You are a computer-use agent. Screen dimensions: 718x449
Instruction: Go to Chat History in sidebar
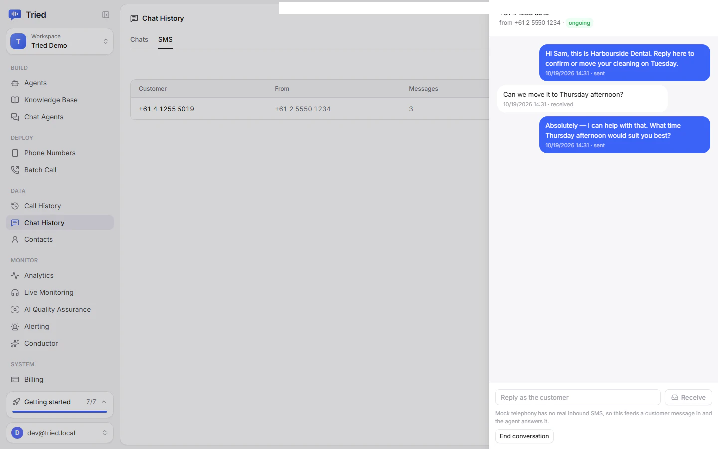[60, 223]
